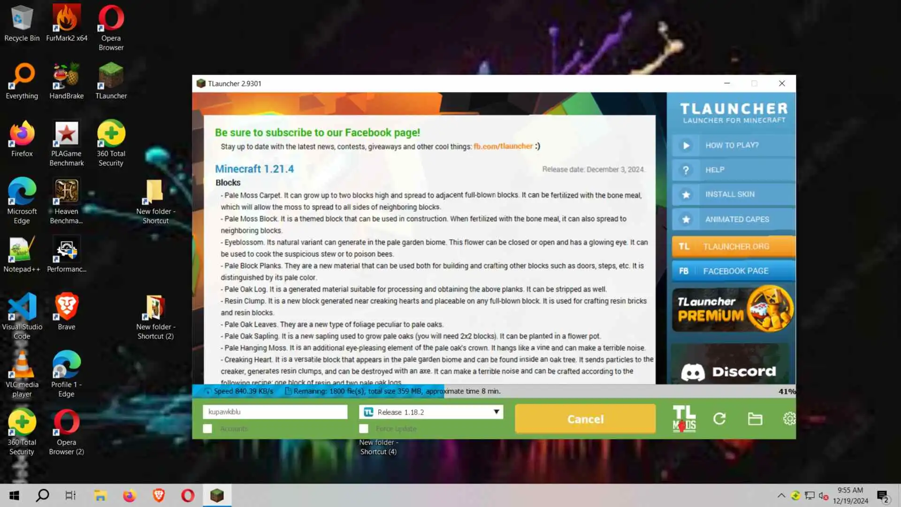This screenshot has height=507, width=901.
Task: Expand the Release 1.18.2 version dropdown
Action: 496,412
